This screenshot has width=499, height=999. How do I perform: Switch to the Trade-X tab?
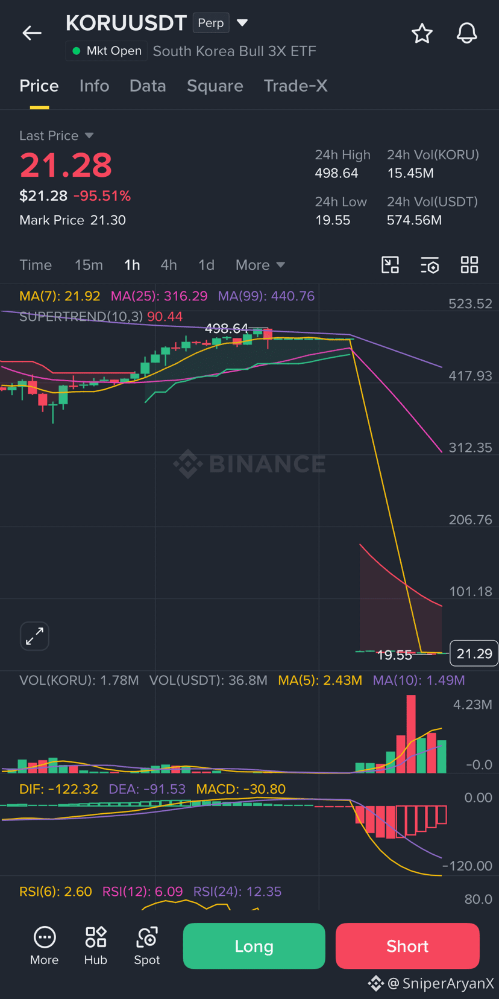click(296, 86)
